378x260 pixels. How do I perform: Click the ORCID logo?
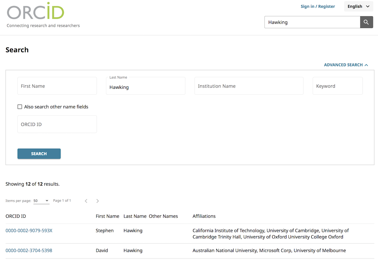35,11
